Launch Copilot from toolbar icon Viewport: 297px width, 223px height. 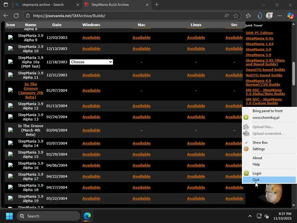(x=290, y=16)
